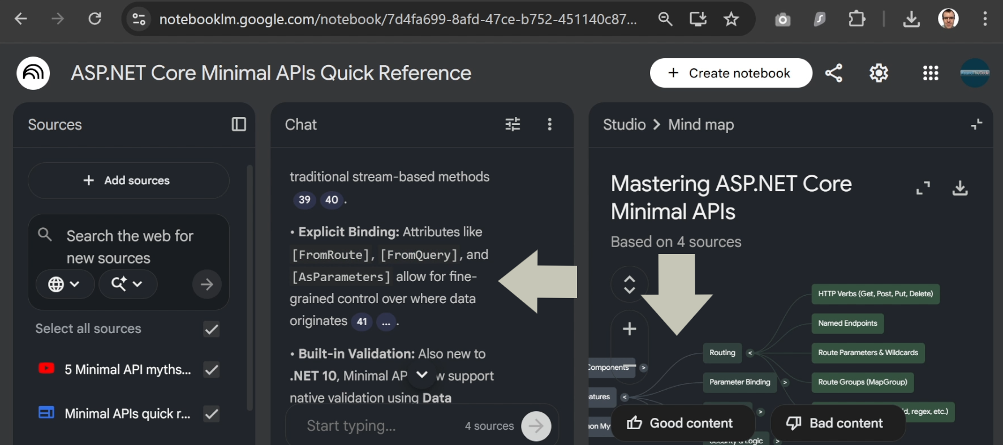The height and width of the screenshot is (445, 1003).
Task: Click the share notebook icon
Action: pos(833,73)
